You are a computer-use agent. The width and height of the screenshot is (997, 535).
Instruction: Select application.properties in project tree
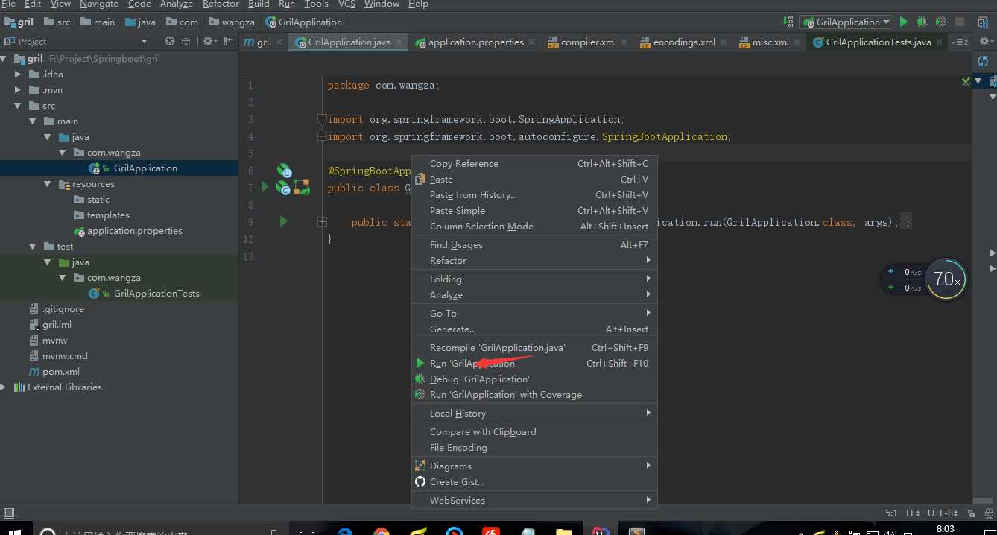click(x=134, y=230)
